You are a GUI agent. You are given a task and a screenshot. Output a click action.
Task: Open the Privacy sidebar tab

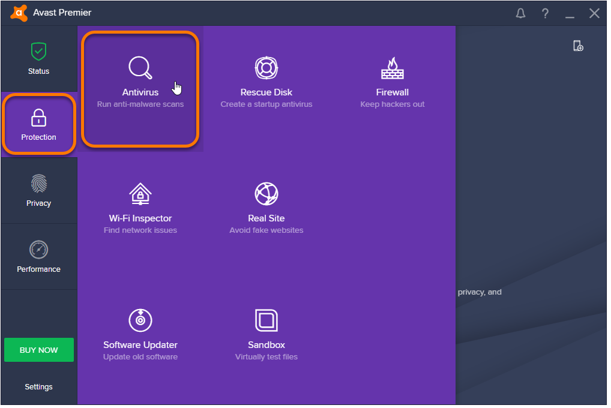coord(38,191)
